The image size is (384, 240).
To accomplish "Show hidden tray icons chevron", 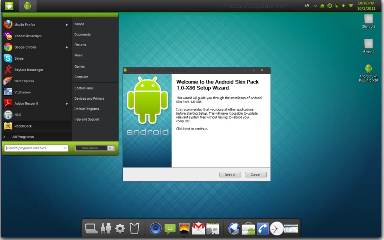I will point(315,6).
